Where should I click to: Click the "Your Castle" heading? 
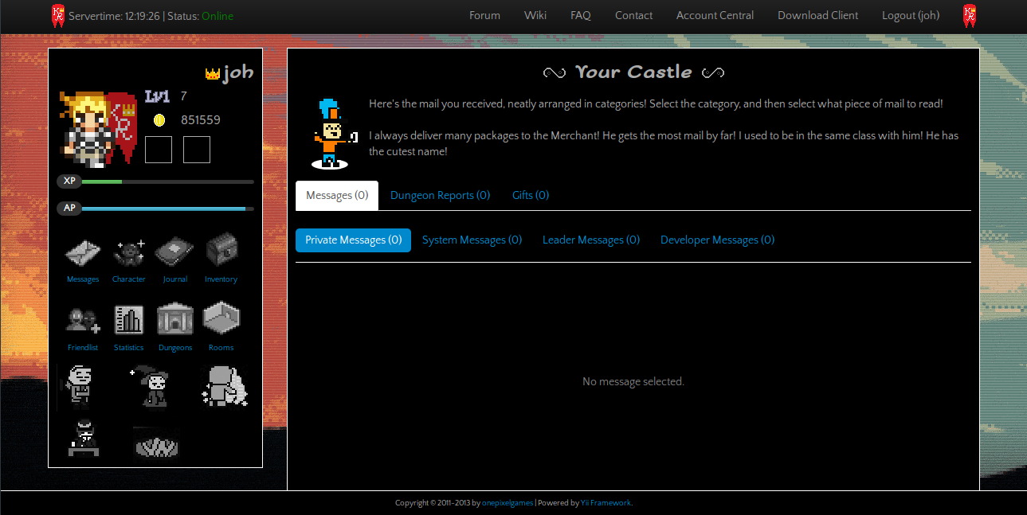point(633,72)
